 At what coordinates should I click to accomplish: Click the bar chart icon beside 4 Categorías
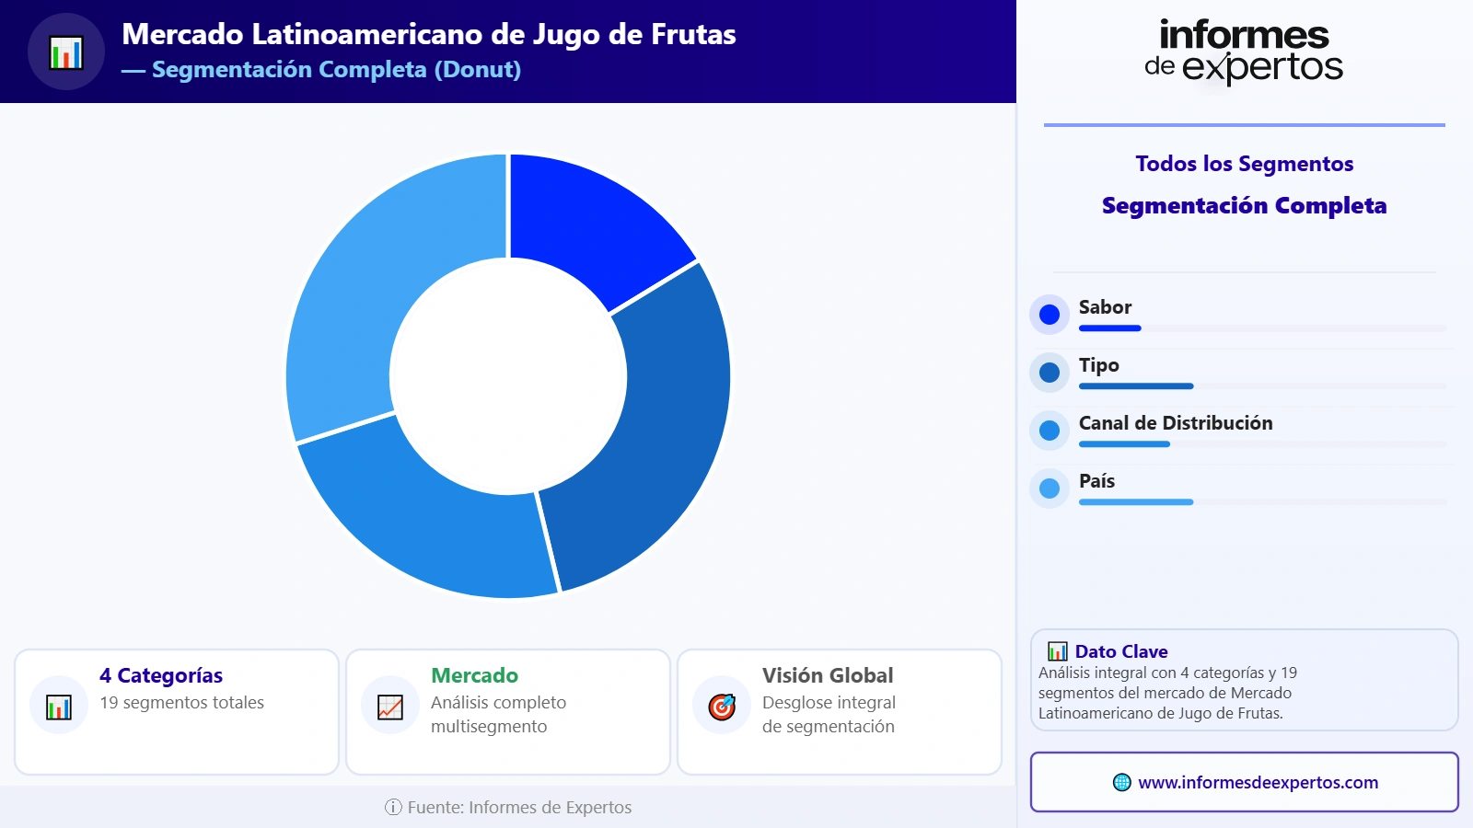point(59,707)
